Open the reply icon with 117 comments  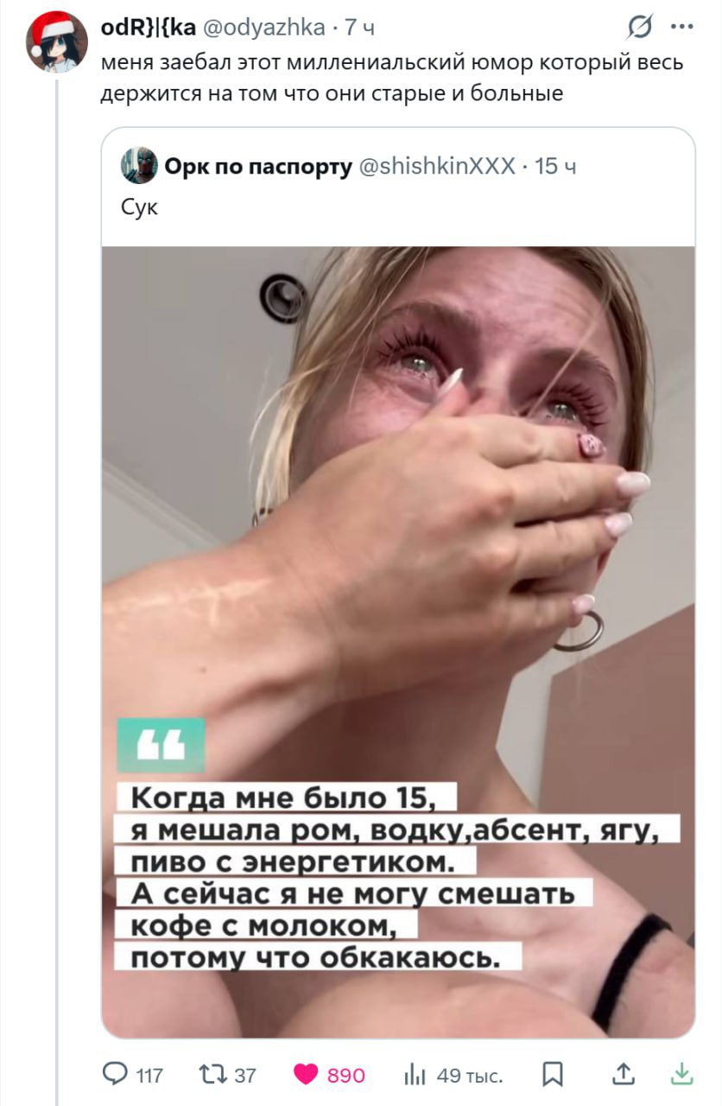(x=114, y=1075)
